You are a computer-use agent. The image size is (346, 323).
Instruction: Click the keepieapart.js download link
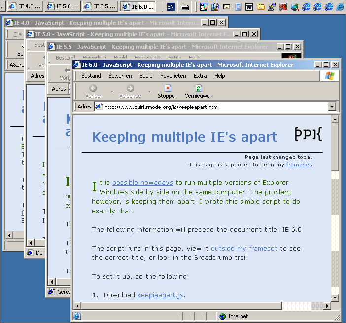pyautogui.click(x=161, y=295)
